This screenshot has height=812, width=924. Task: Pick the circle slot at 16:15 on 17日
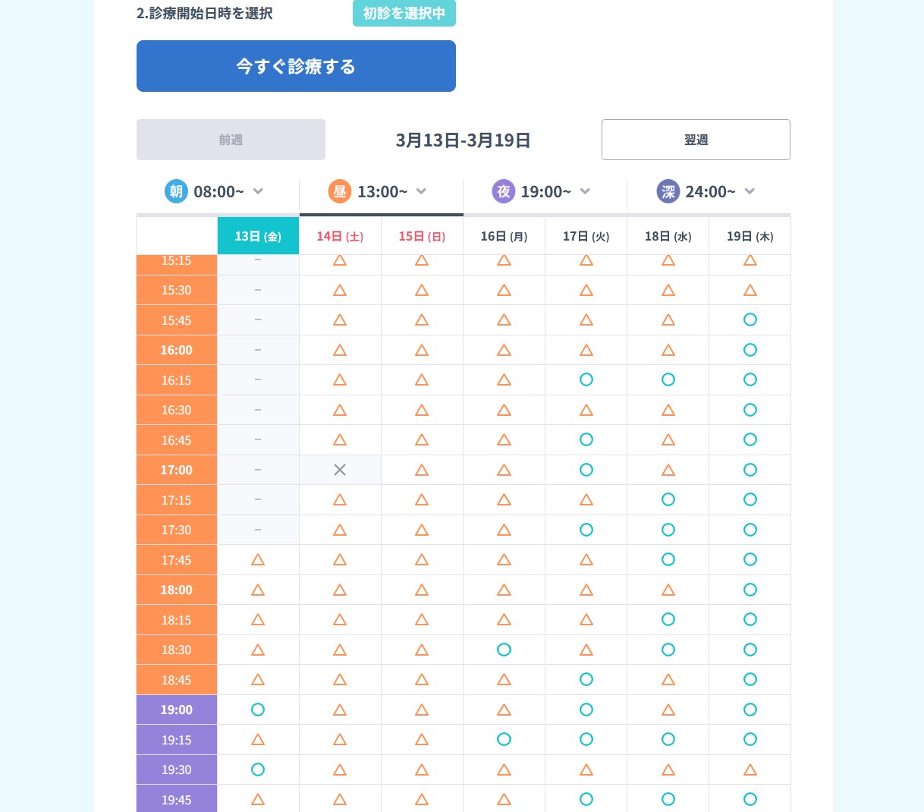[x=586, y=379]
